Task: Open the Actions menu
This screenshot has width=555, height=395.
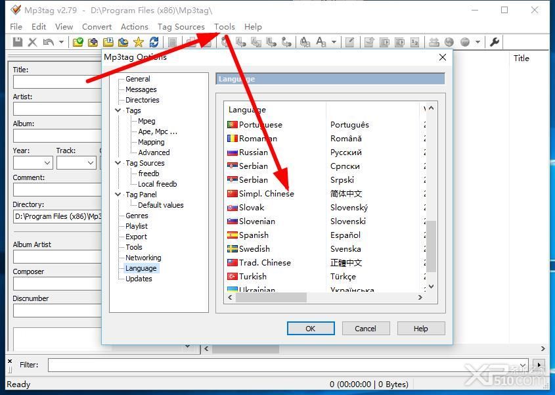Action: [135, 26]
